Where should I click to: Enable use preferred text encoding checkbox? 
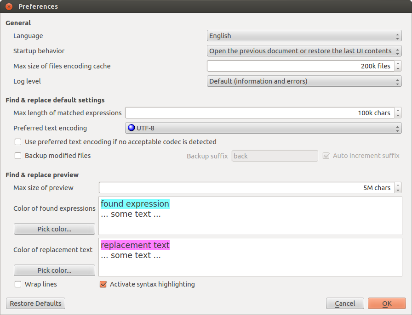(18, 142)
